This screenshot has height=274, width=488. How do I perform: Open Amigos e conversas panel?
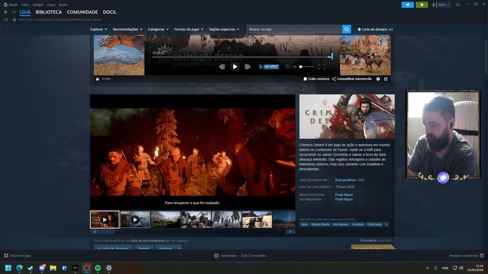(467, 256)
